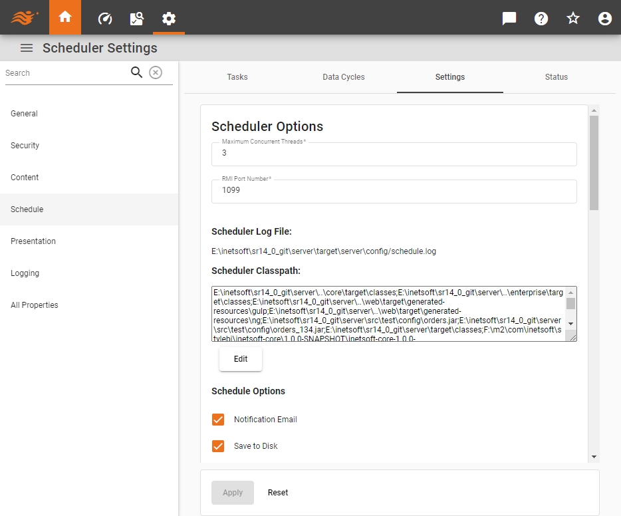
Task: Uncheck the Save to Disk option
Action: [218, 446]
